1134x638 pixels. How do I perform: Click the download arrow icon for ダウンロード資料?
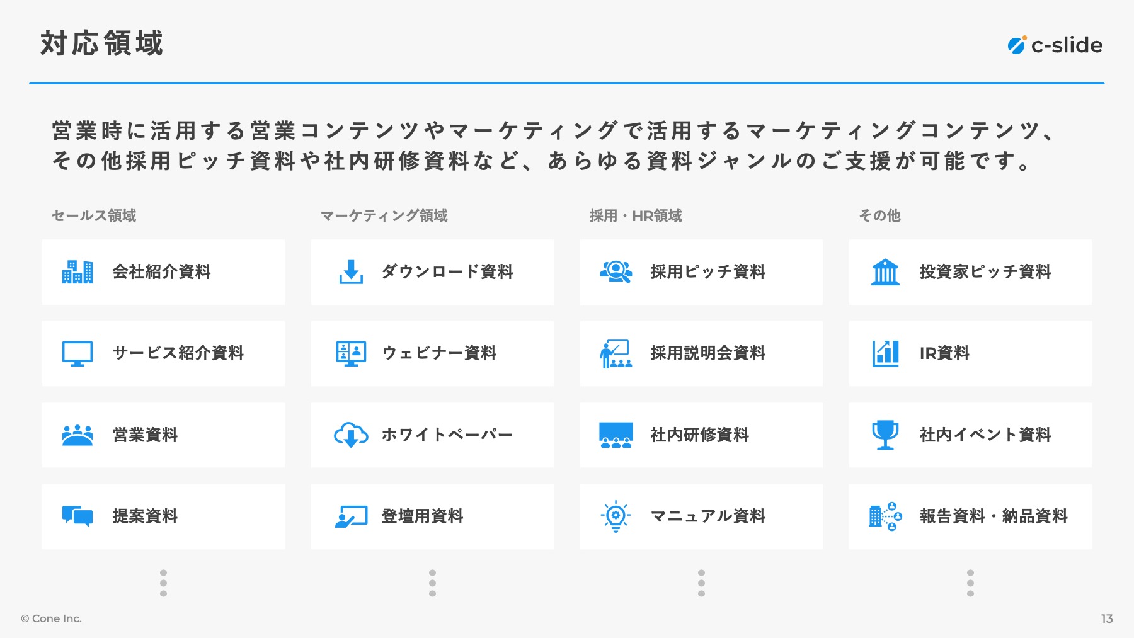351,272
